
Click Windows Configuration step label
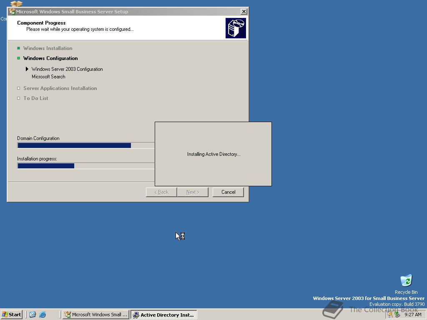pos(50,58)
